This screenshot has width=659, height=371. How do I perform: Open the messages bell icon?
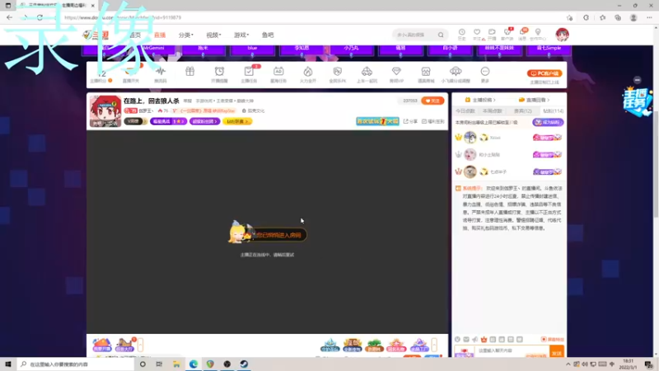[522, 32]
